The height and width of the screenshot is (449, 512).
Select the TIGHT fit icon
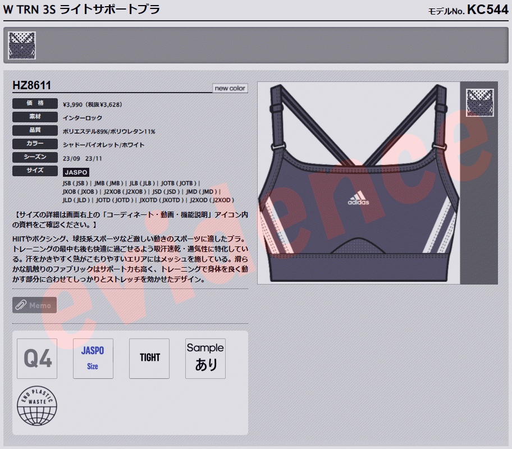coord(149,359)
